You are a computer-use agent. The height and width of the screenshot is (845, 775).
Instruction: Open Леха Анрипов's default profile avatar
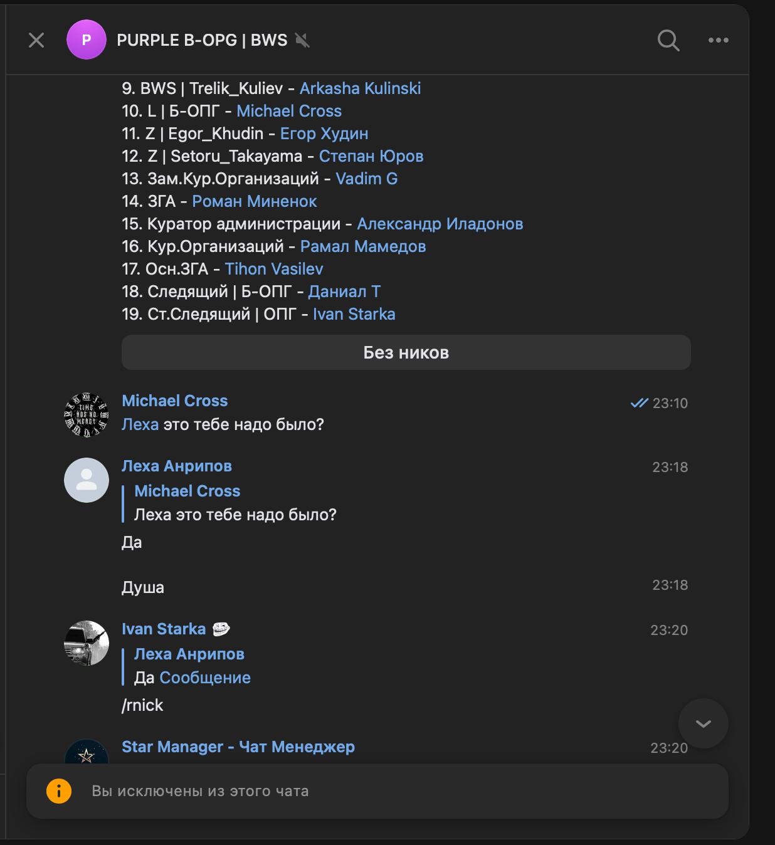coord(87,480)
